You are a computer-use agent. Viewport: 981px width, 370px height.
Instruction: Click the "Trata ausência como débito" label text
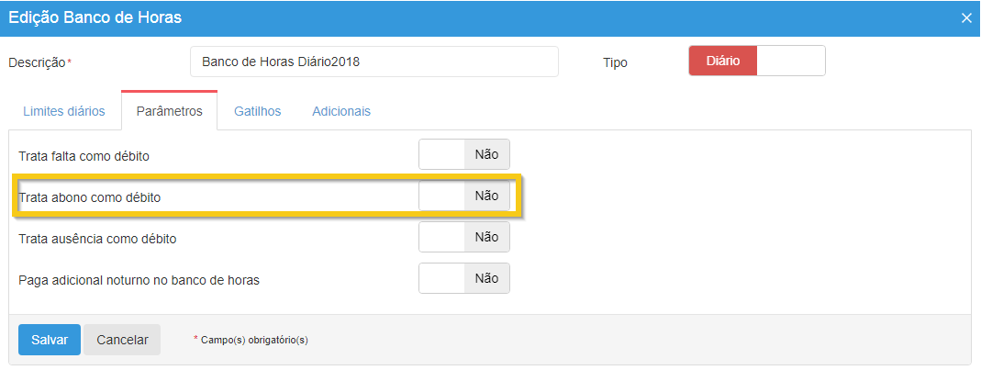(97, 239)
